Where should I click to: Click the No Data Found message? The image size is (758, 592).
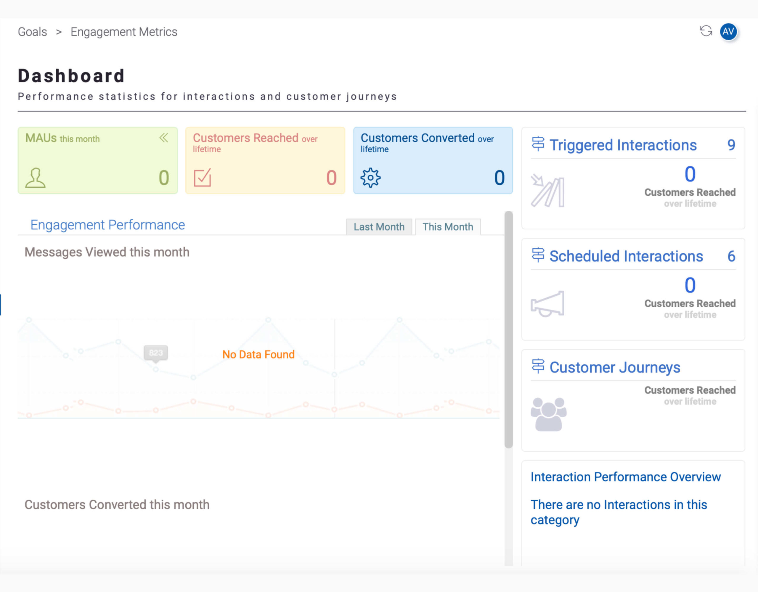258,354
